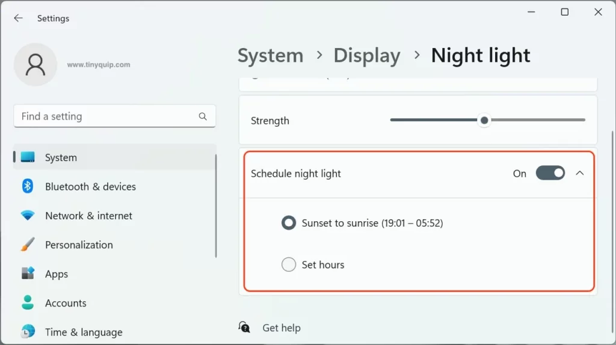Collapse the Schedule night light section
616x345 pixels.
tap(579, 173)
